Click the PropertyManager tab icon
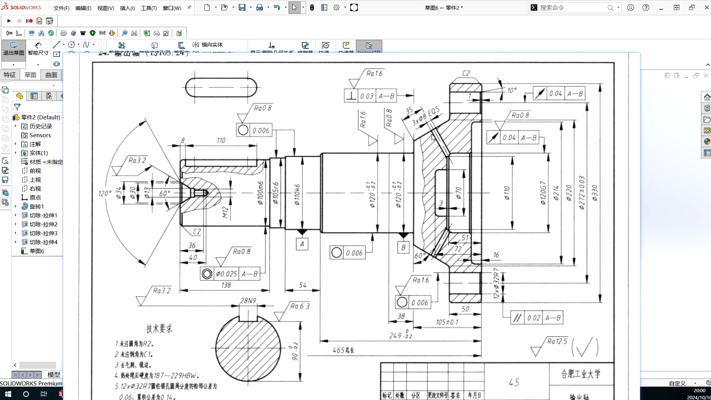The height and width of the screenshot is (400, 711). pyautogui.click(x=34, y=96)
